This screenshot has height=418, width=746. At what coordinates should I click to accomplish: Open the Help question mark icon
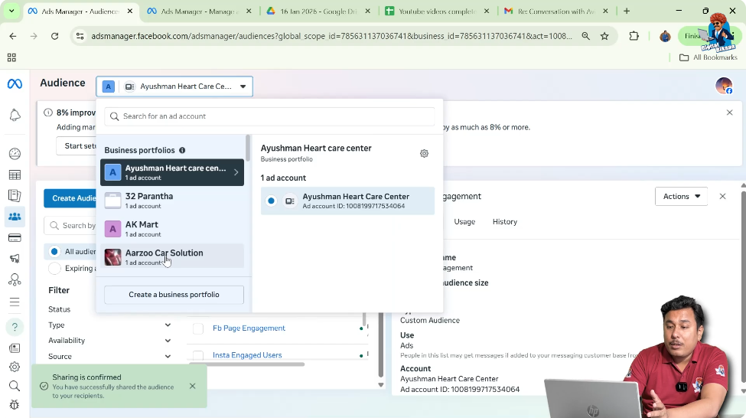(15, 327)
